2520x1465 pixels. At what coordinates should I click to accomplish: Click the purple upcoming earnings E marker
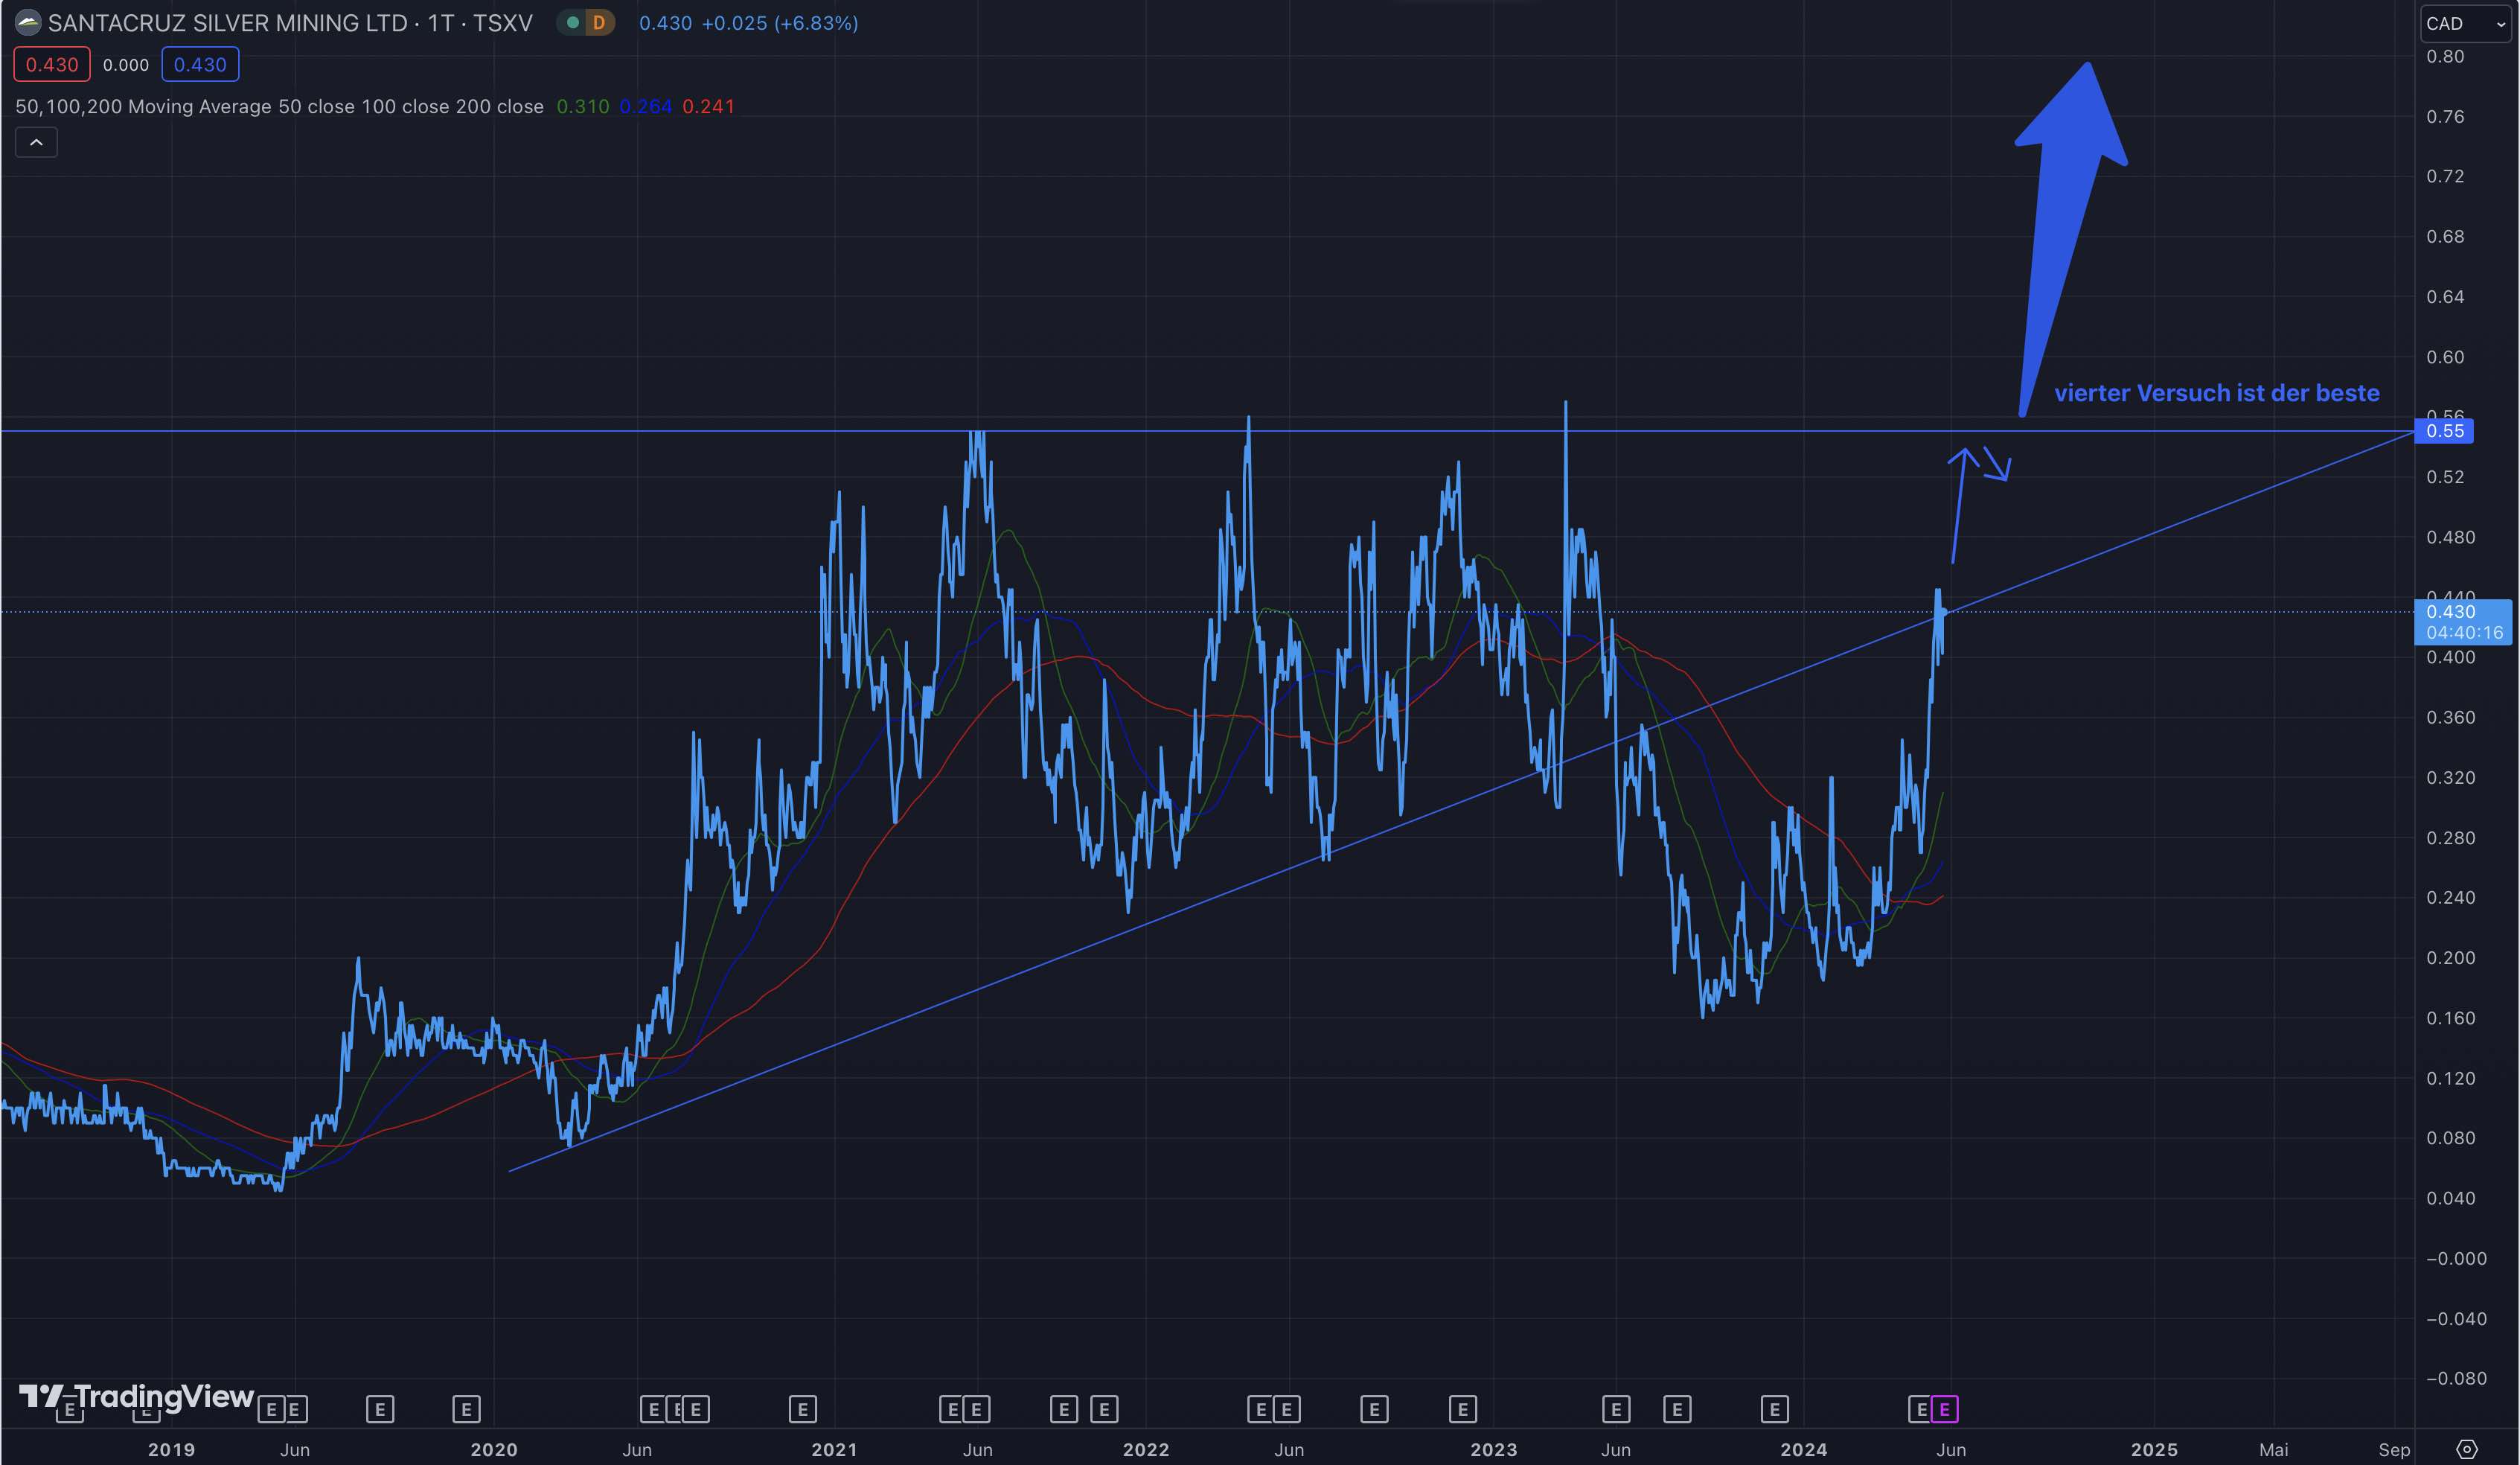pos(1944,1410)
